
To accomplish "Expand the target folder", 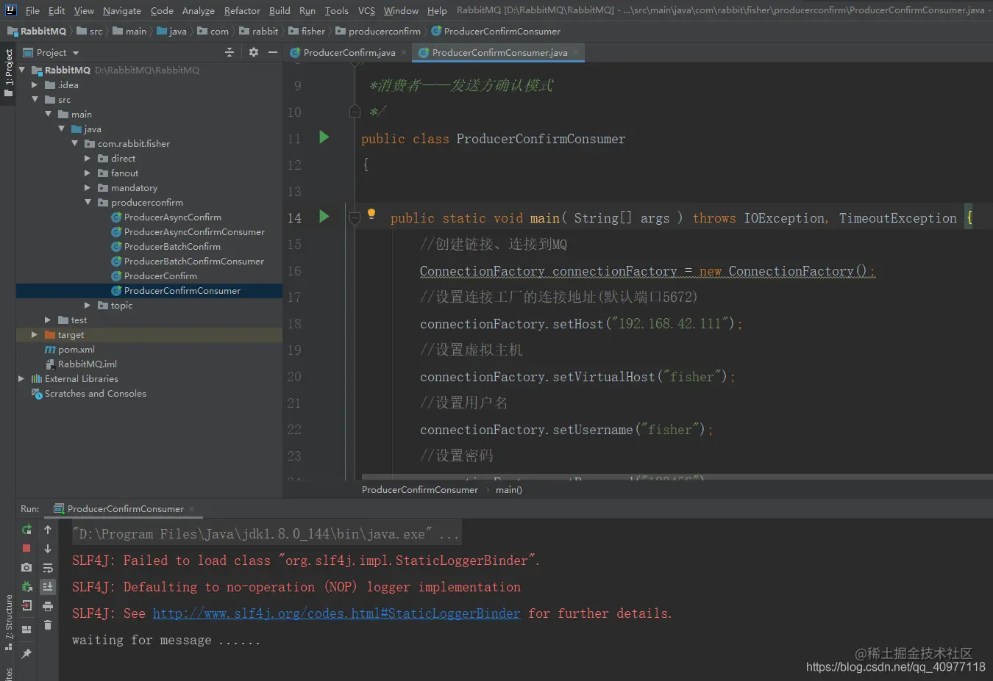I will coord(35,334).
